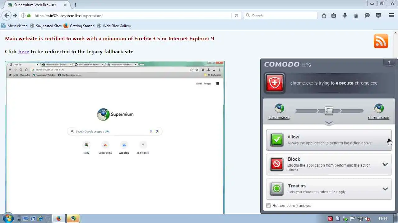Click source chrome.exe link text
The height and width of the screenshot is (223, 398).
click(279, 118)
